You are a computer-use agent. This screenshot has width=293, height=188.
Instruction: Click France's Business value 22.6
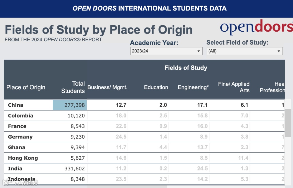[x=121, y=126]
